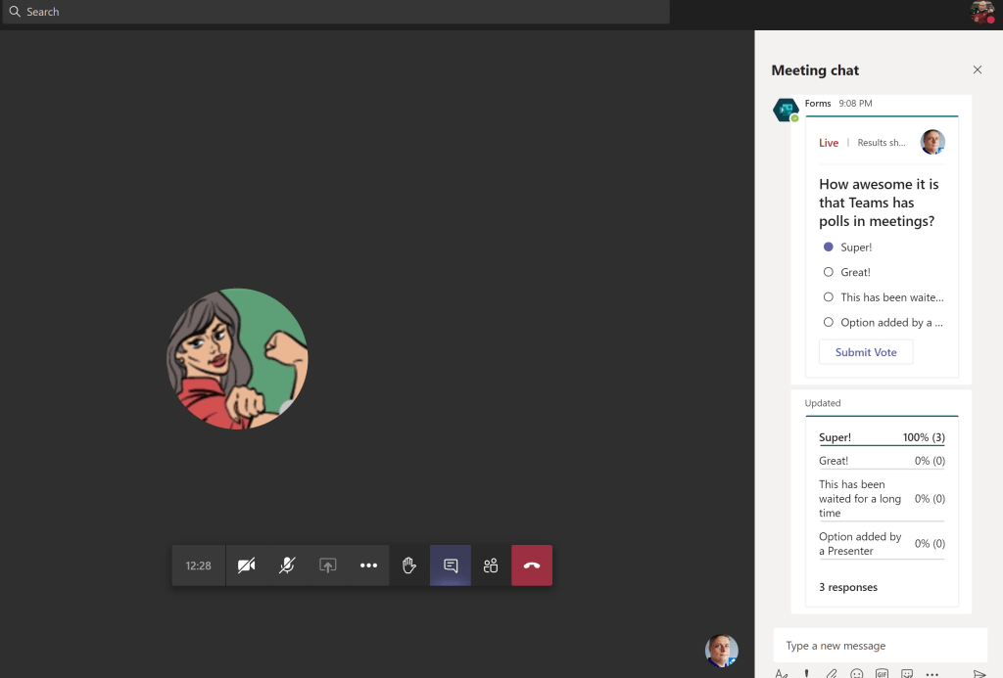Raise your hand in the meeting
The image size is (1003, 678).
(409, 565)
